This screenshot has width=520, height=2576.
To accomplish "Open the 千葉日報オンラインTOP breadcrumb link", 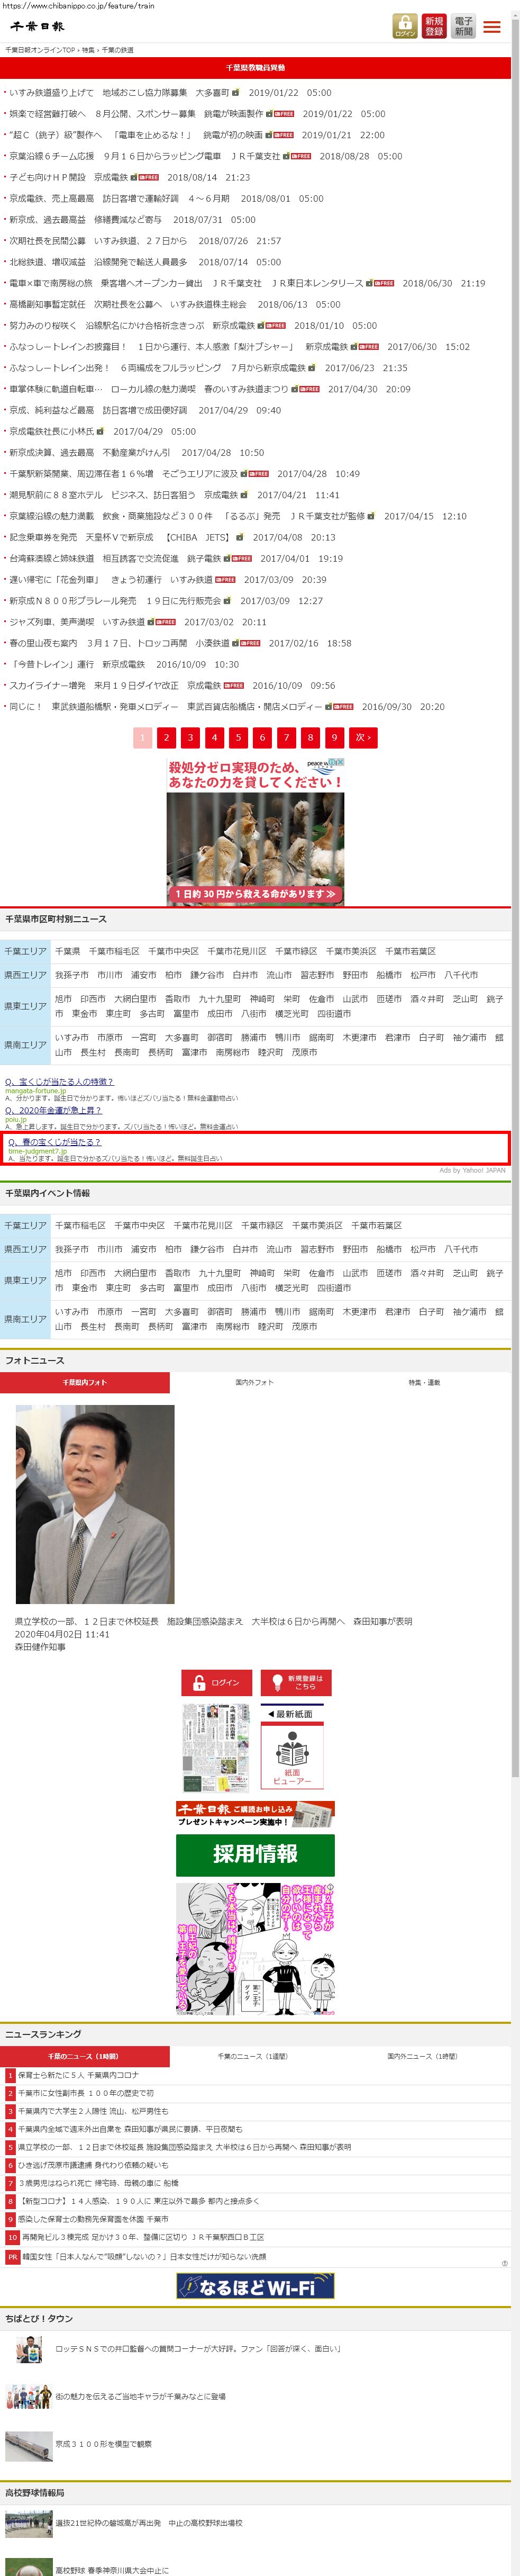I will pos(40,49).
